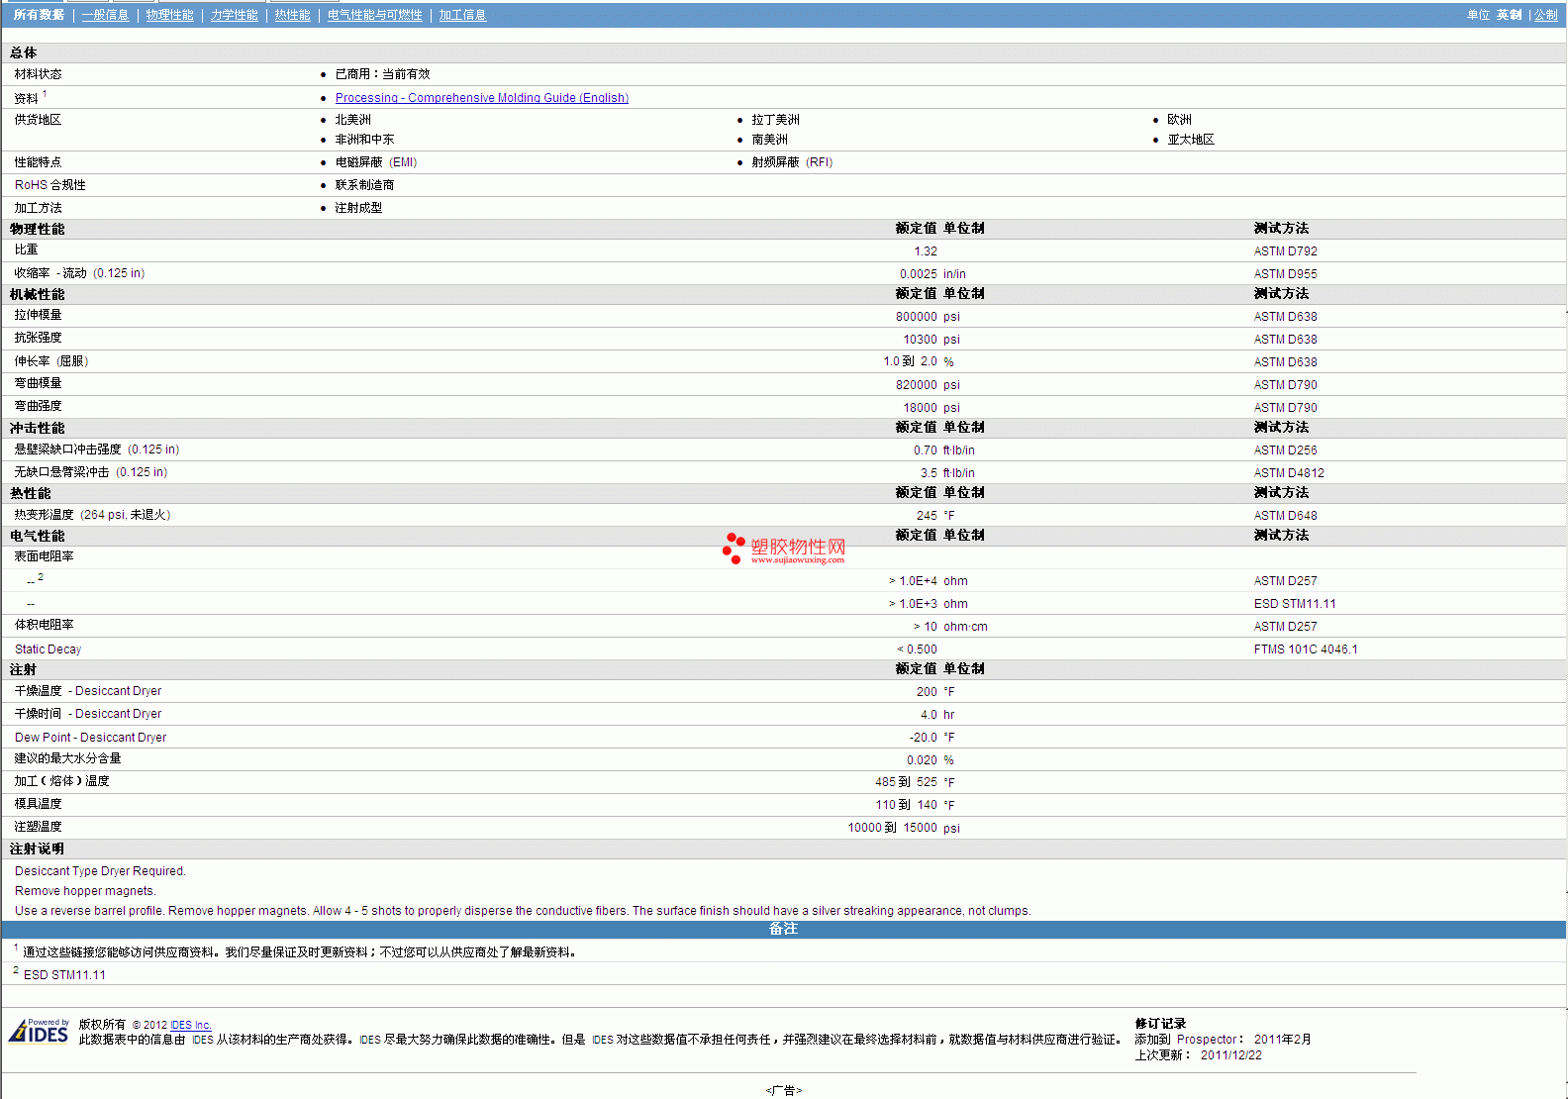The width and height of the screenshot is (1568, 1099).
Task: Click Desiccant Type Dryer Required note
Action: (x=100, y=871)
